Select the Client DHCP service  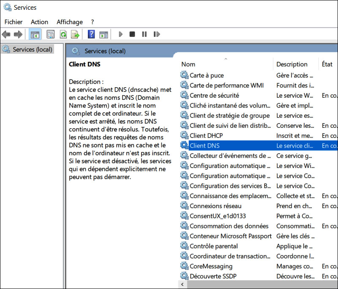(206, 135)
